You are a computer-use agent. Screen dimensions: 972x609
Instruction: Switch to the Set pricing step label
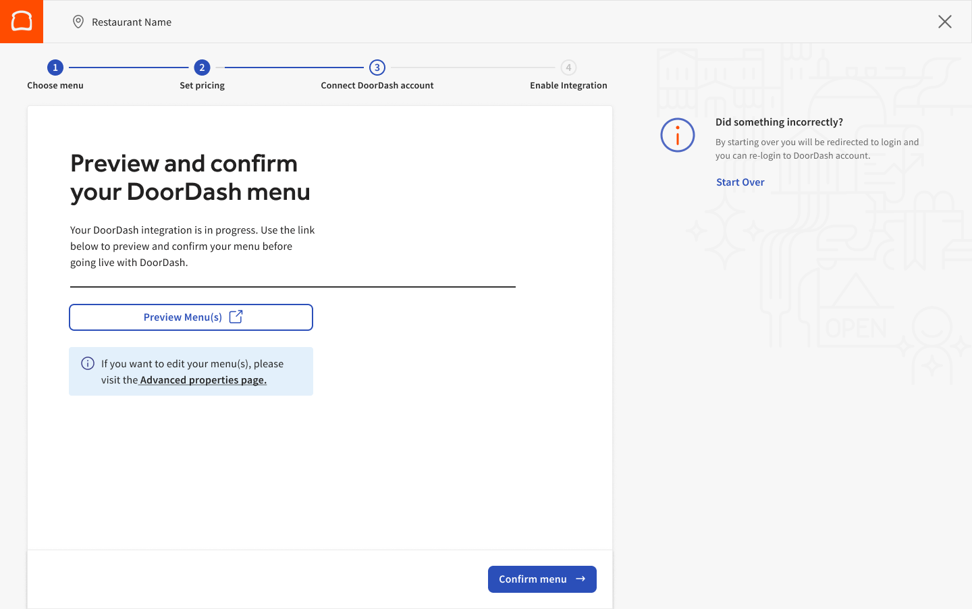coord(202,86)
